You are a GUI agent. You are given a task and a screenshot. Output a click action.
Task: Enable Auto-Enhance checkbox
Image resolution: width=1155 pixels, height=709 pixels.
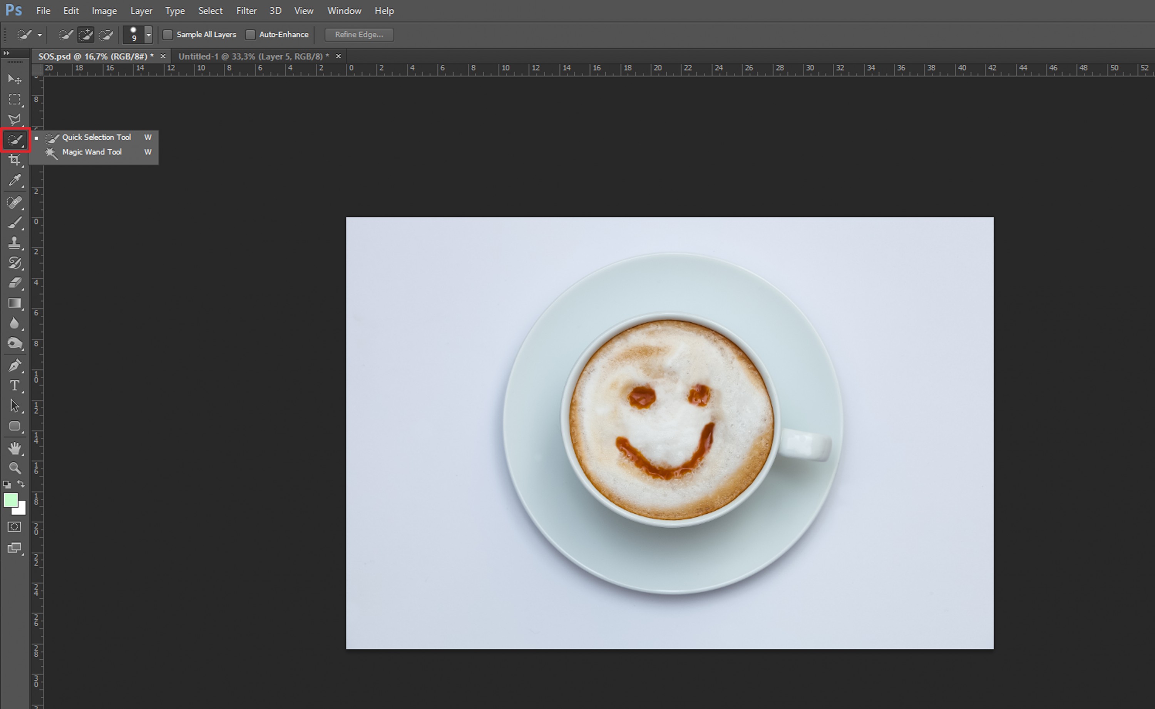click(250, 35)
